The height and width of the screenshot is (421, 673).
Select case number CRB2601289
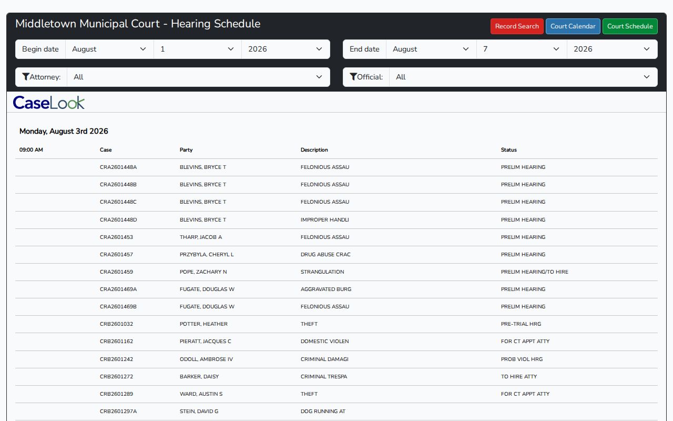pyautogui.click(x=116, y=394)
